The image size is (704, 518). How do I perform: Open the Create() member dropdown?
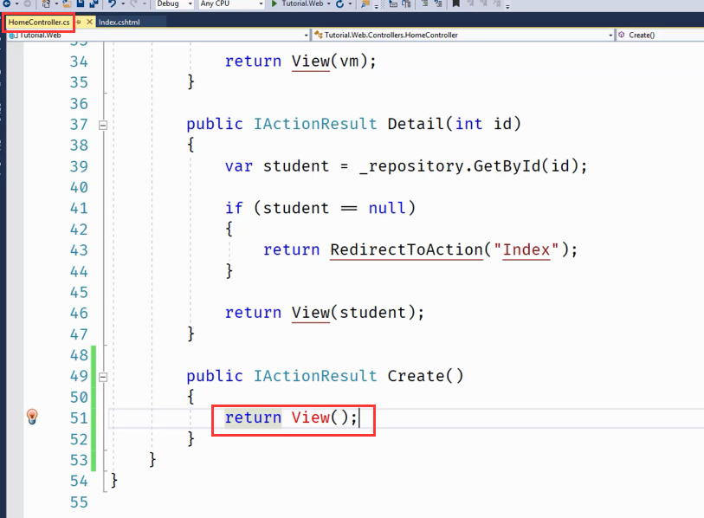click(x=658, y=35)
